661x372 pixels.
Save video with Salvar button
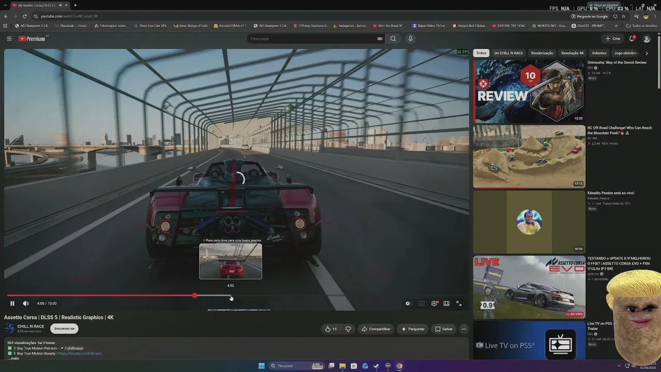click(444, 329)
